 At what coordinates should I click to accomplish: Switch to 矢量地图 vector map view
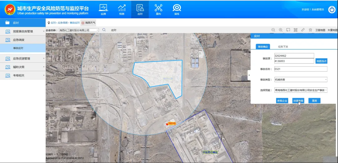(x=332, y=30)
